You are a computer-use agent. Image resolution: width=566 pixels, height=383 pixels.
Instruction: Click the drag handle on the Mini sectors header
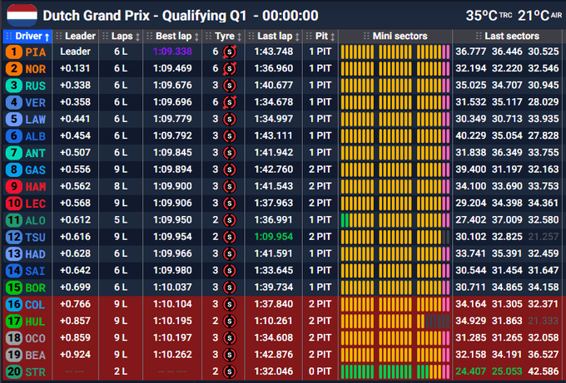tap(366, 37)
